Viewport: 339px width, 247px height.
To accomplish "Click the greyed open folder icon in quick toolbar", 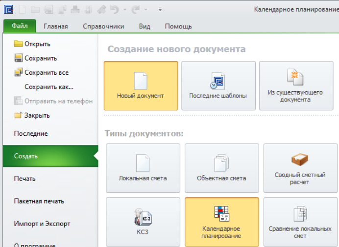I will click(x=35, y=9).
